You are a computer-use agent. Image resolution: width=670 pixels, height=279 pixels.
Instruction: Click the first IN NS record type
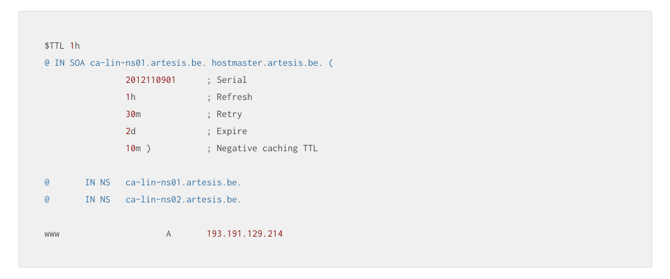(98, 182)
